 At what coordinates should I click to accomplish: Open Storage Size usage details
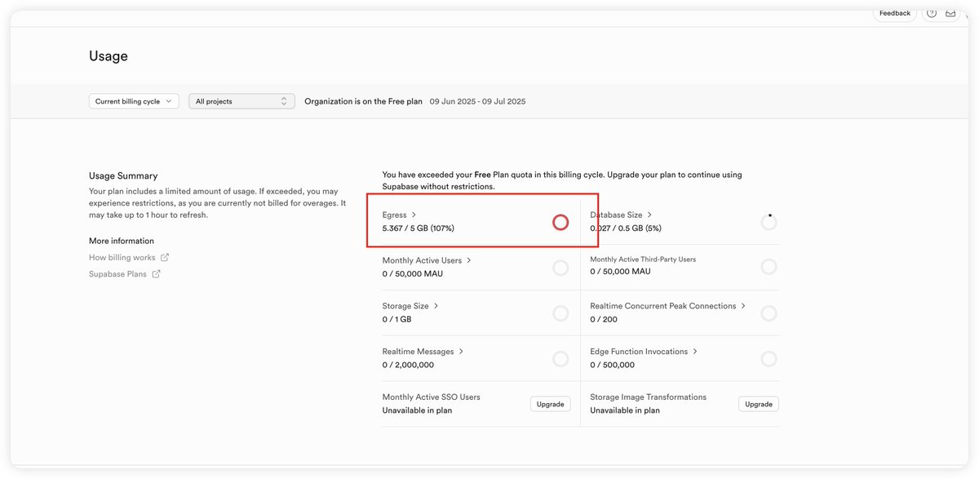[405, 306]
